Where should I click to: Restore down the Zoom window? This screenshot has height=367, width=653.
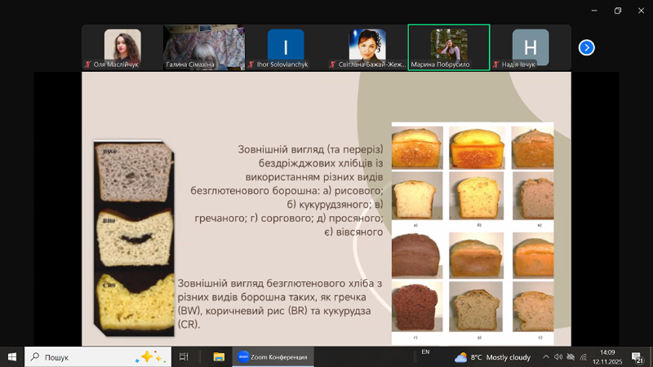click(x=617, y=10)
